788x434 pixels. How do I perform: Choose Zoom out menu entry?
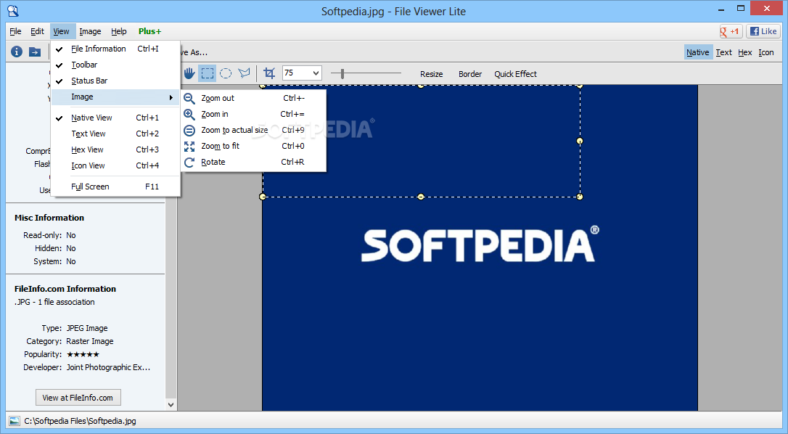coord(254,98)
